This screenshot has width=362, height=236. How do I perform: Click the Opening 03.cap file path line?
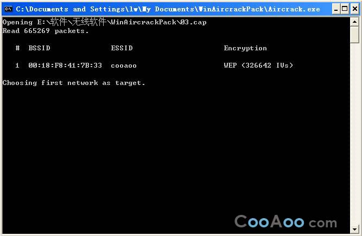click(105, 22)
